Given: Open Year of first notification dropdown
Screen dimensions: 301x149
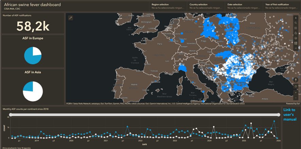Looking at the screenshot, I should click(x=282, y=6).
